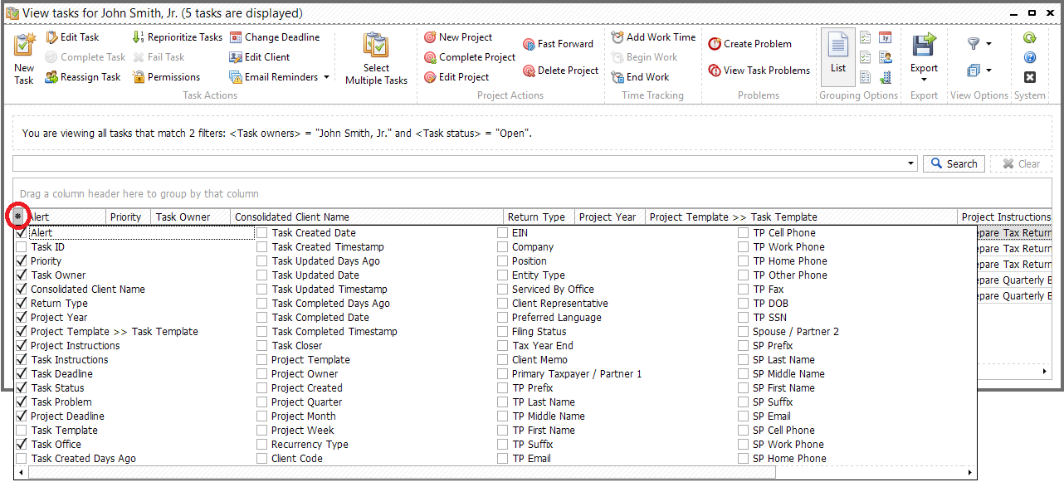Screen dimensions: 1064x482
Task: Start a New Project
Action: tap(458, 37)
